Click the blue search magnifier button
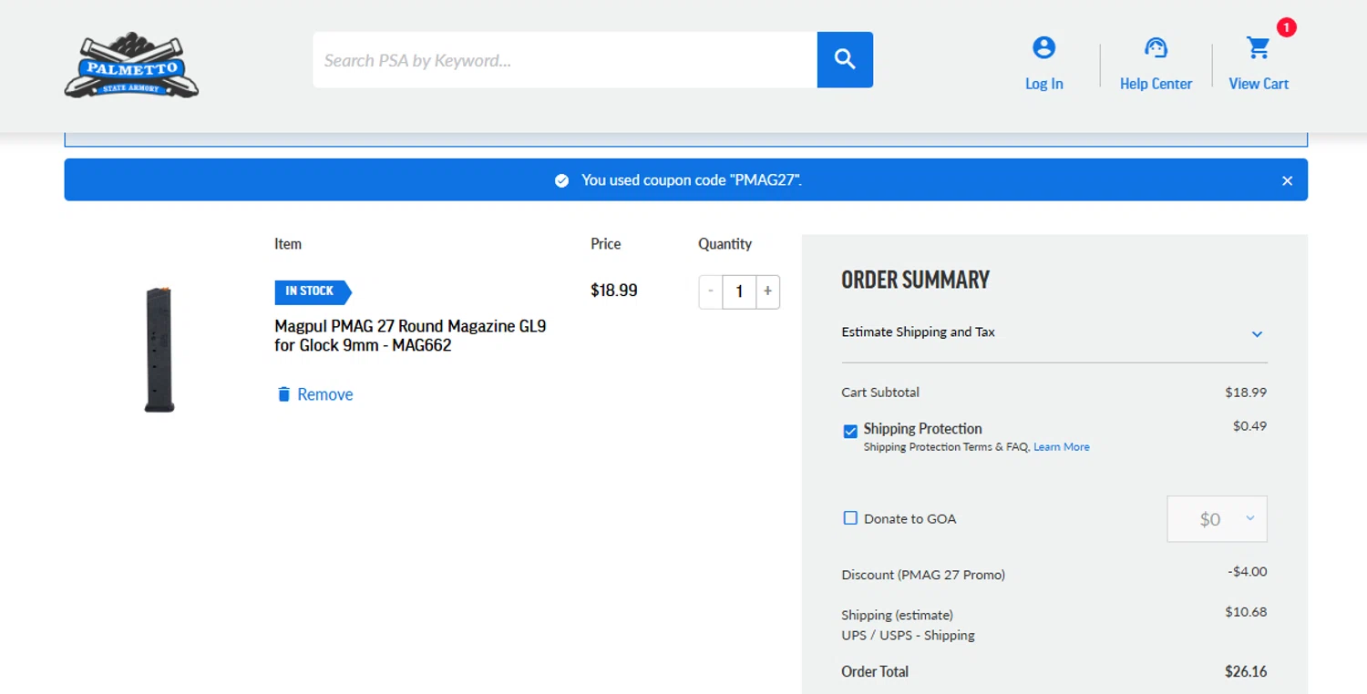 click(845, 60)
